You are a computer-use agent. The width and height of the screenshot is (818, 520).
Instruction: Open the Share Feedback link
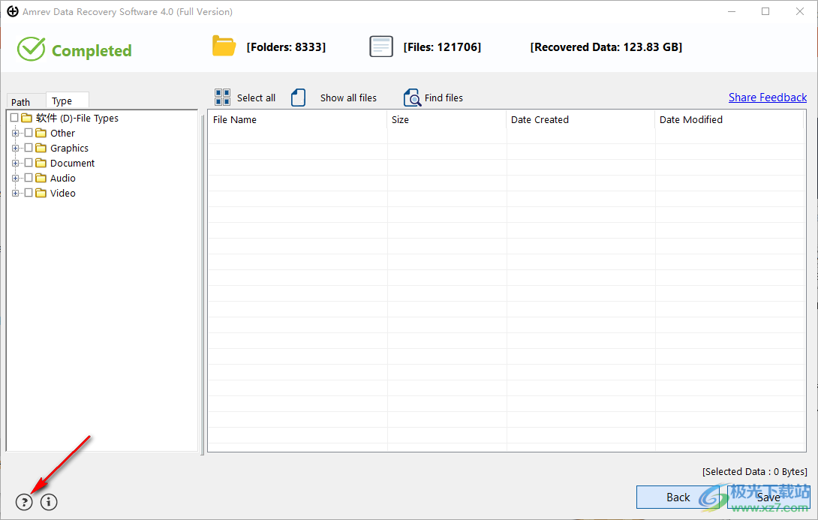point(768,98)
